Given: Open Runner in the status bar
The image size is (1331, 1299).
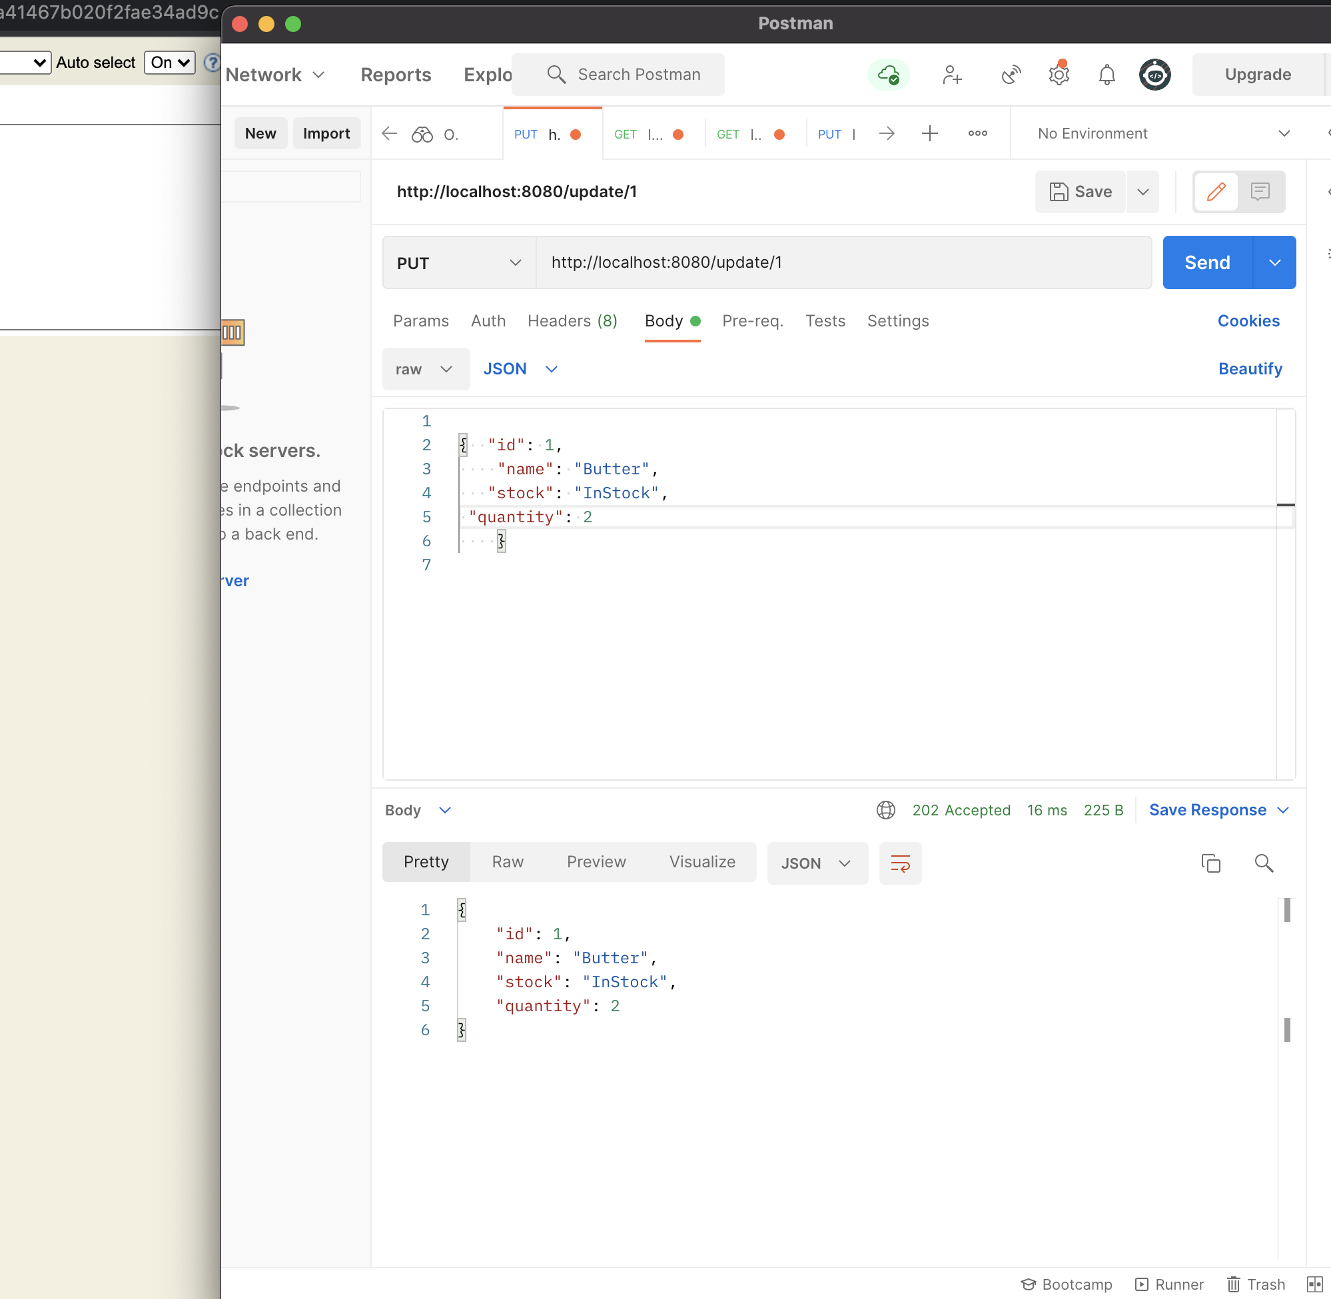Looking at the screenshot, I should (1169, 1284).
